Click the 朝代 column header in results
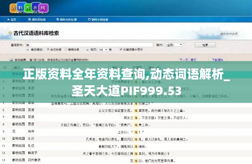This screenshot has height=164, width=252. point(17,67)
